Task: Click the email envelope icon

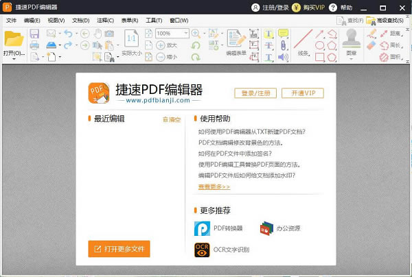Action: click(51, 34)
